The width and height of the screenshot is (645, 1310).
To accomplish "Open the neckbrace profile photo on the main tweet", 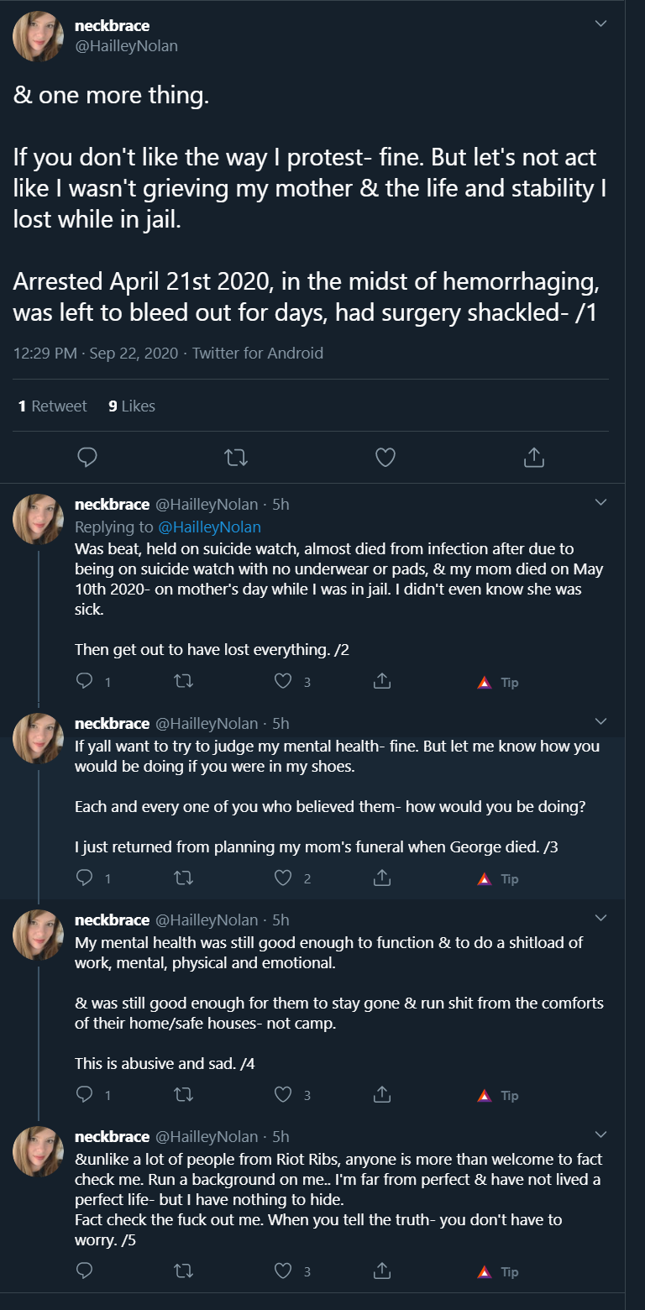I will 38,36.
